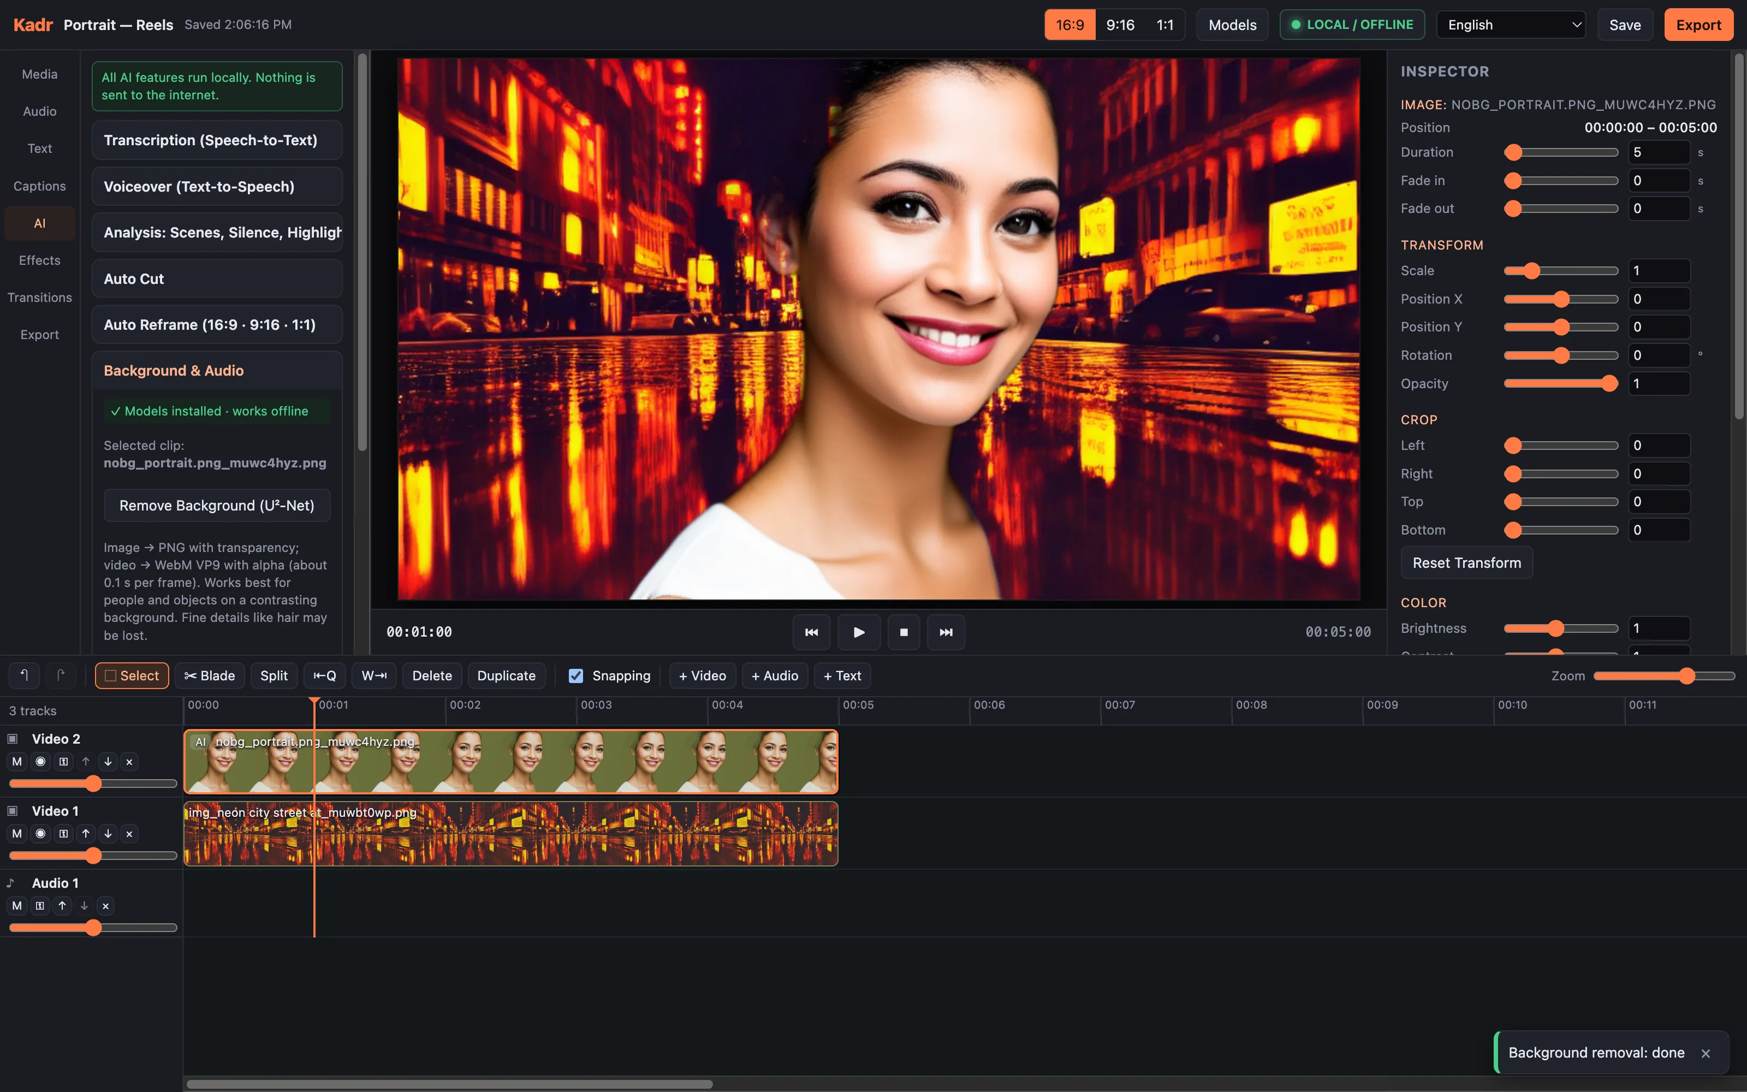Open the Text sidebar tab
Screen dimensions: 1747x1092
[40, 149]
